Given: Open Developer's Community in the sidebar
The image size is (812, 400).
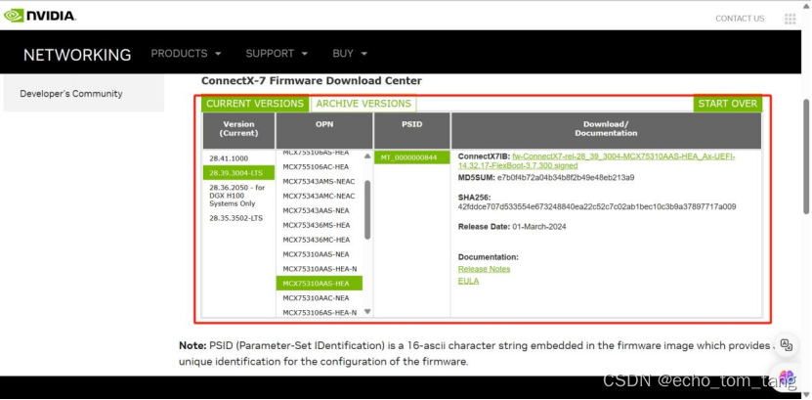Looking at the screenshot, I should click(x=71, y=94).
